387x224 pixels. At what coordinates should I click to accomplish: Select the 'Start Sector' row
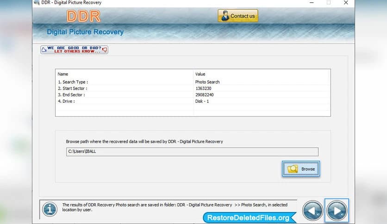[193, 88]
